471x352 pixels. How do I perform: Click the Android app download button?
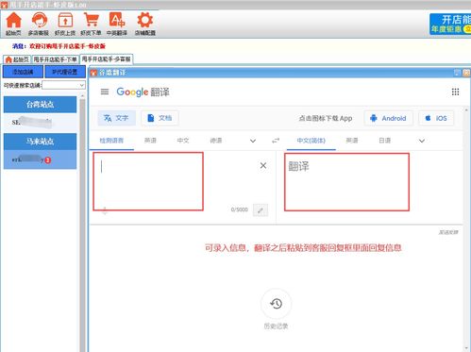pos(388,118)
